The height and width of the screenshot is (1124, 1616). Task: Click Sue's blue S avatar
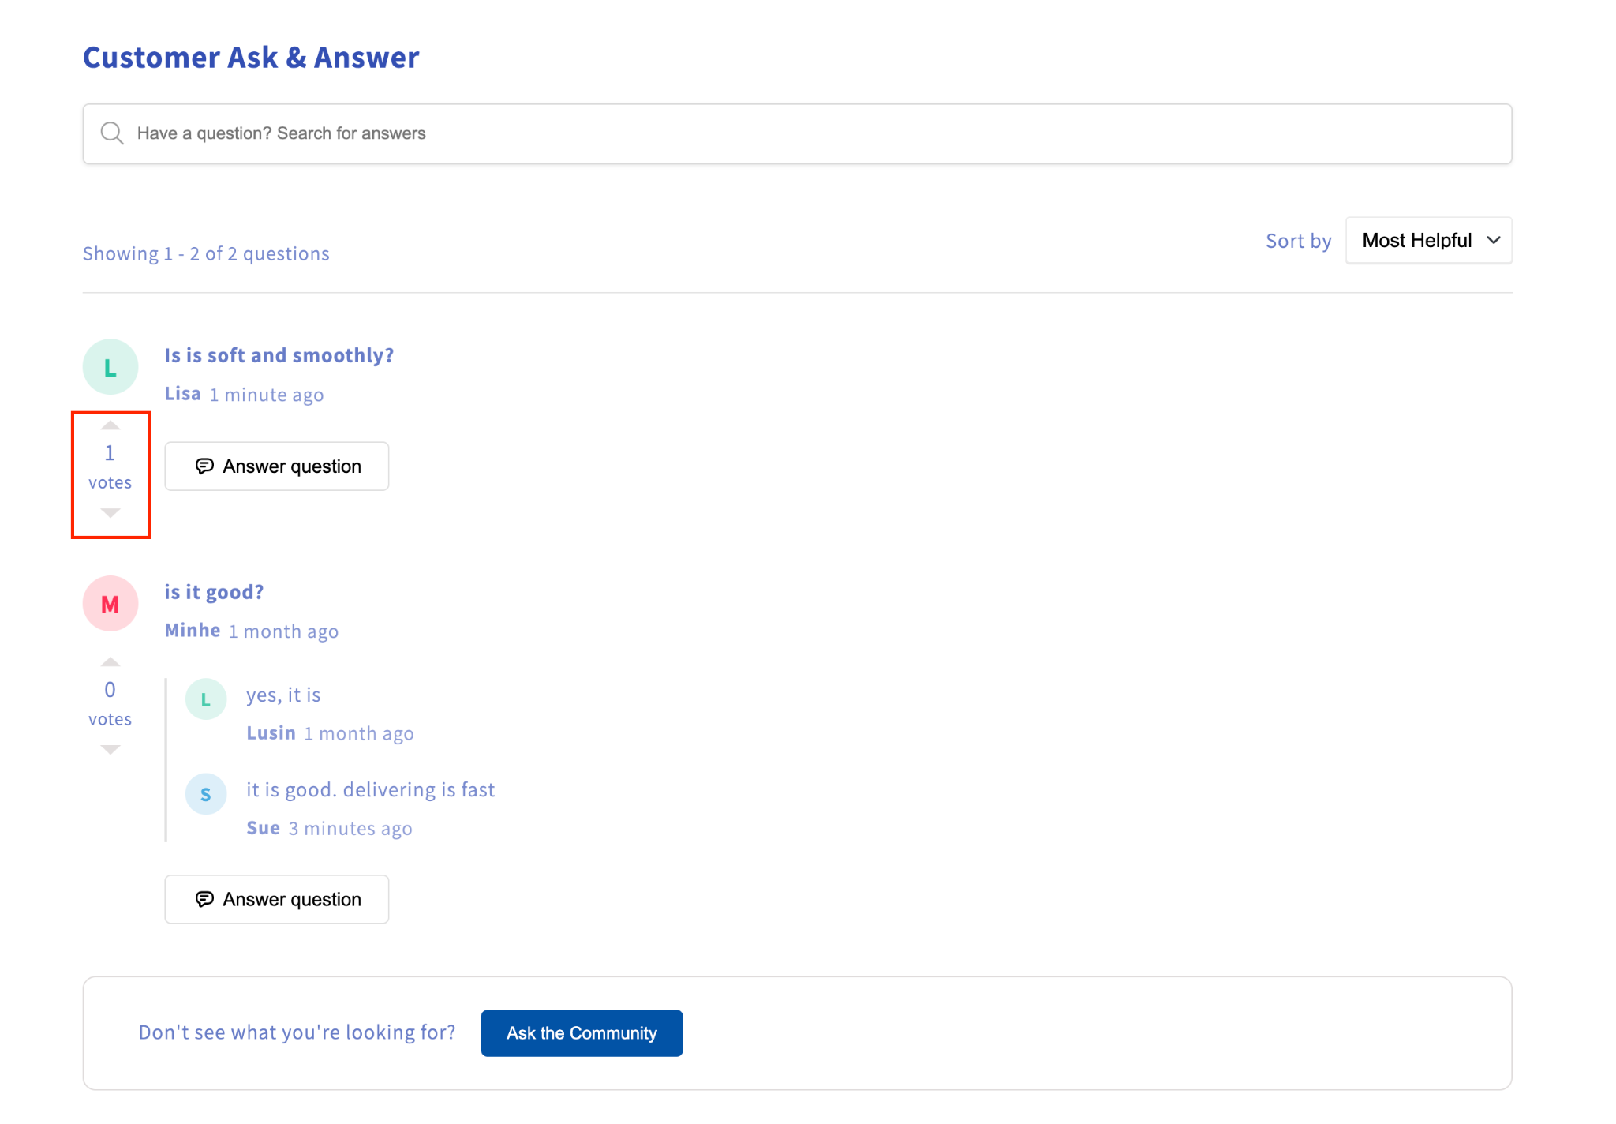click(206, 794)
